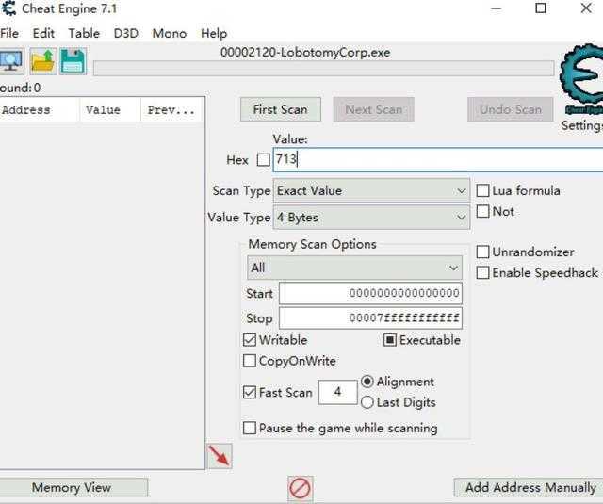
Task: Click the 00002120-LobotomyCorp.exe process label
Action: point(305,52)
